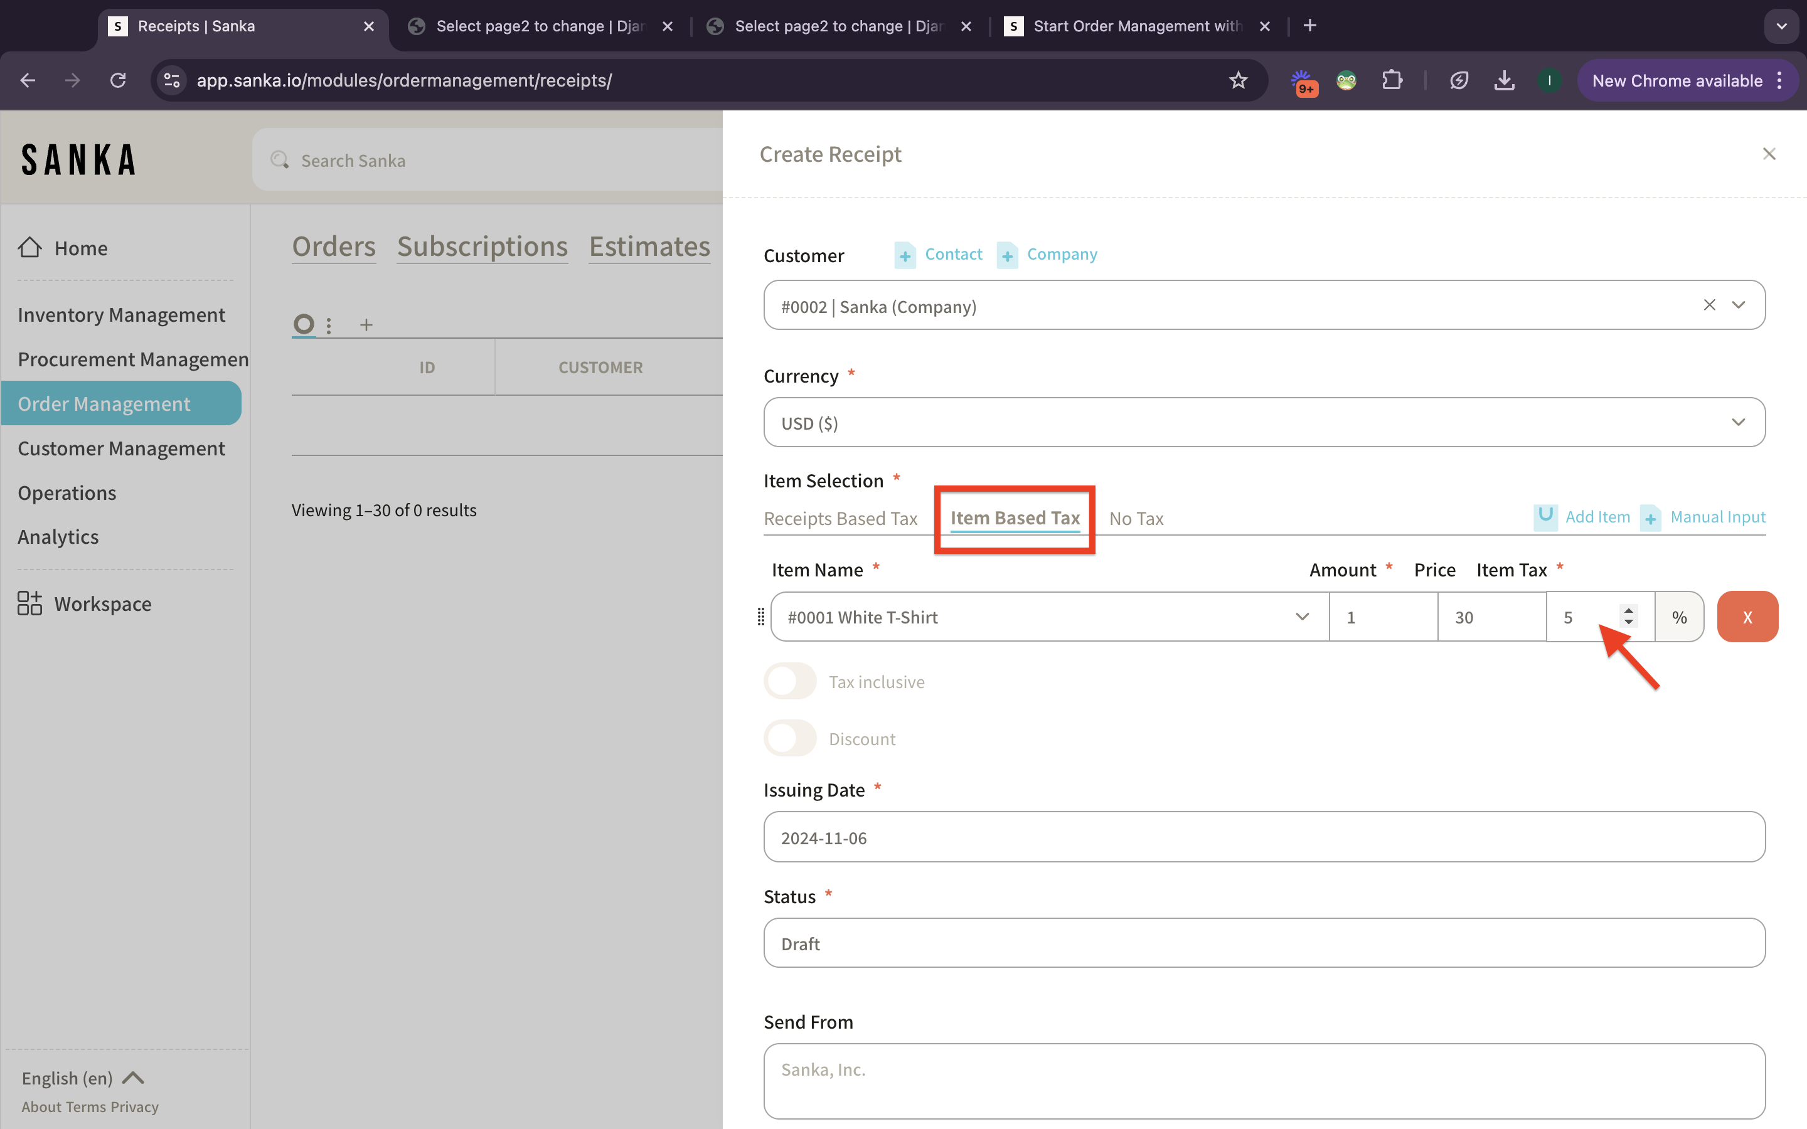1807x1129 pixels.
Task: Expand the English language selector
Action: (x=83, y=1078)
